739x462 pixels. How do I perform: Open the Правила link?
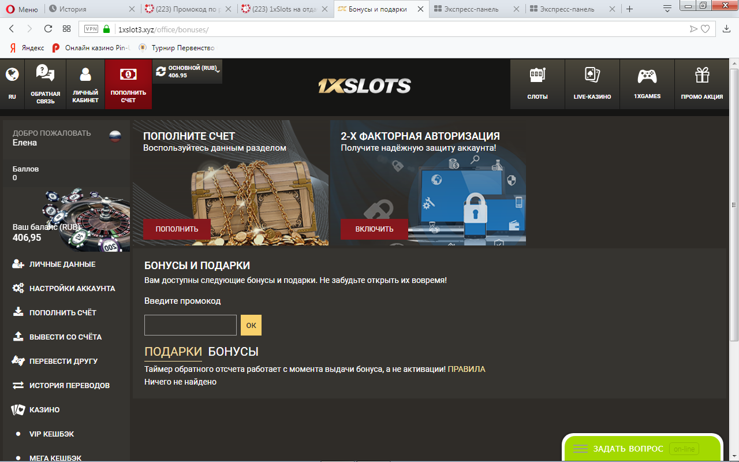(x=466, y=369)
